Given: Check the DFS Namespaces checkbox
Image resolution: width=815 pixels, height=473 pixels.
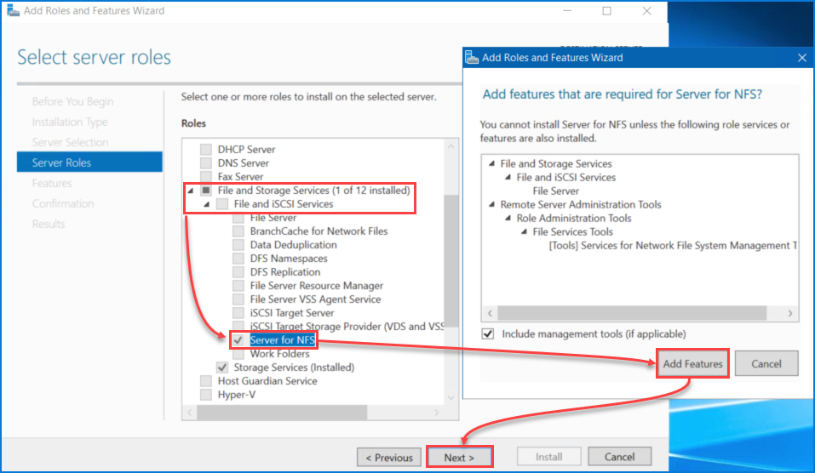Looking at the screenshot, I should 238,259.
